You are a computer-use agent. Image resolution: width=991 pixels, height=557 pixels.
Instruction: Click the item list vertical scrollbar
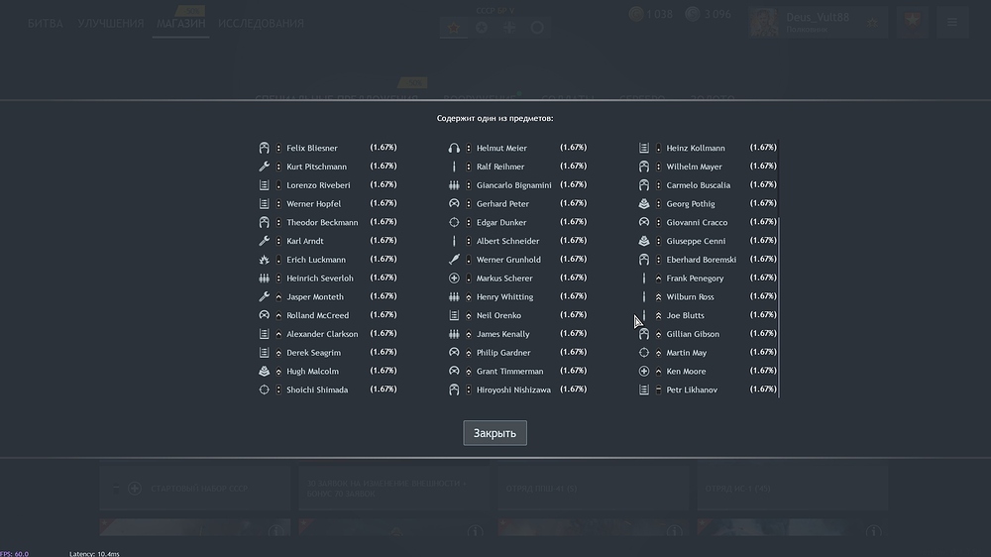tap(779, 297)
